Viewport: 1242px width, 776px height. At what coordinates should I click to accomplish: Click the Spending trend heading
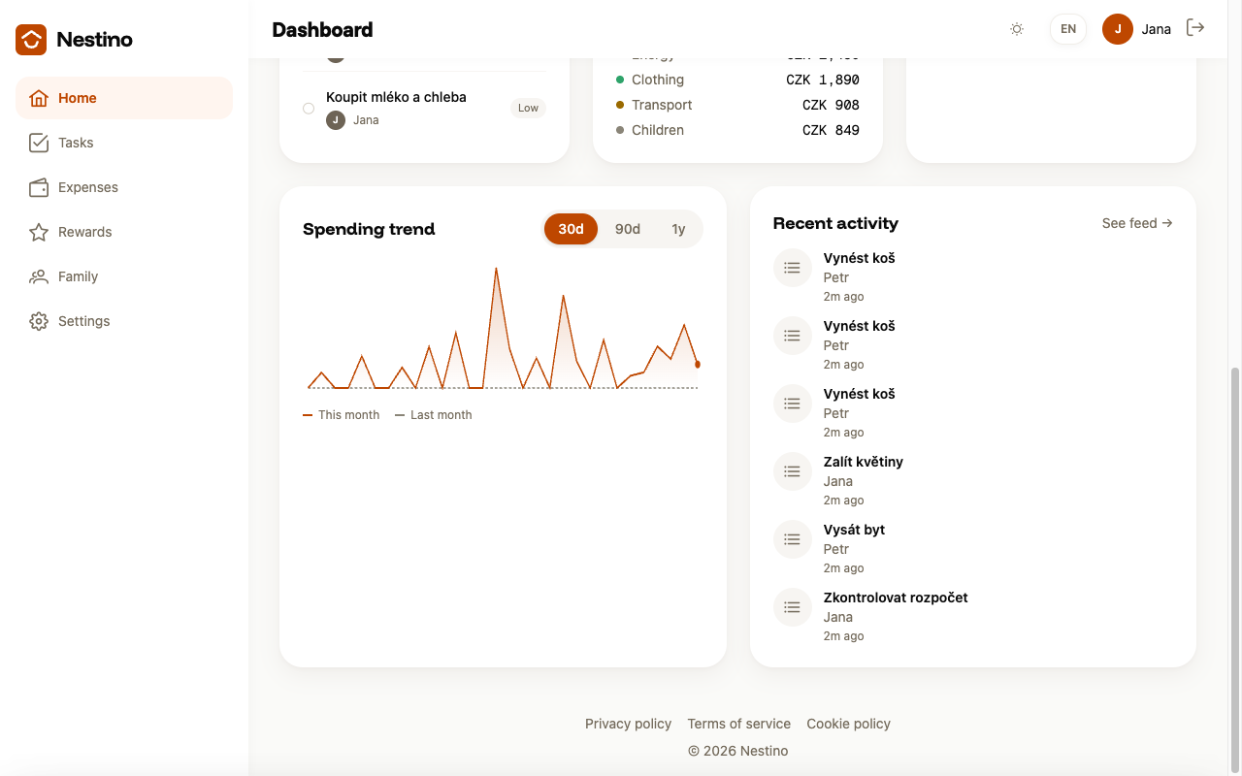tap(369, 229)
